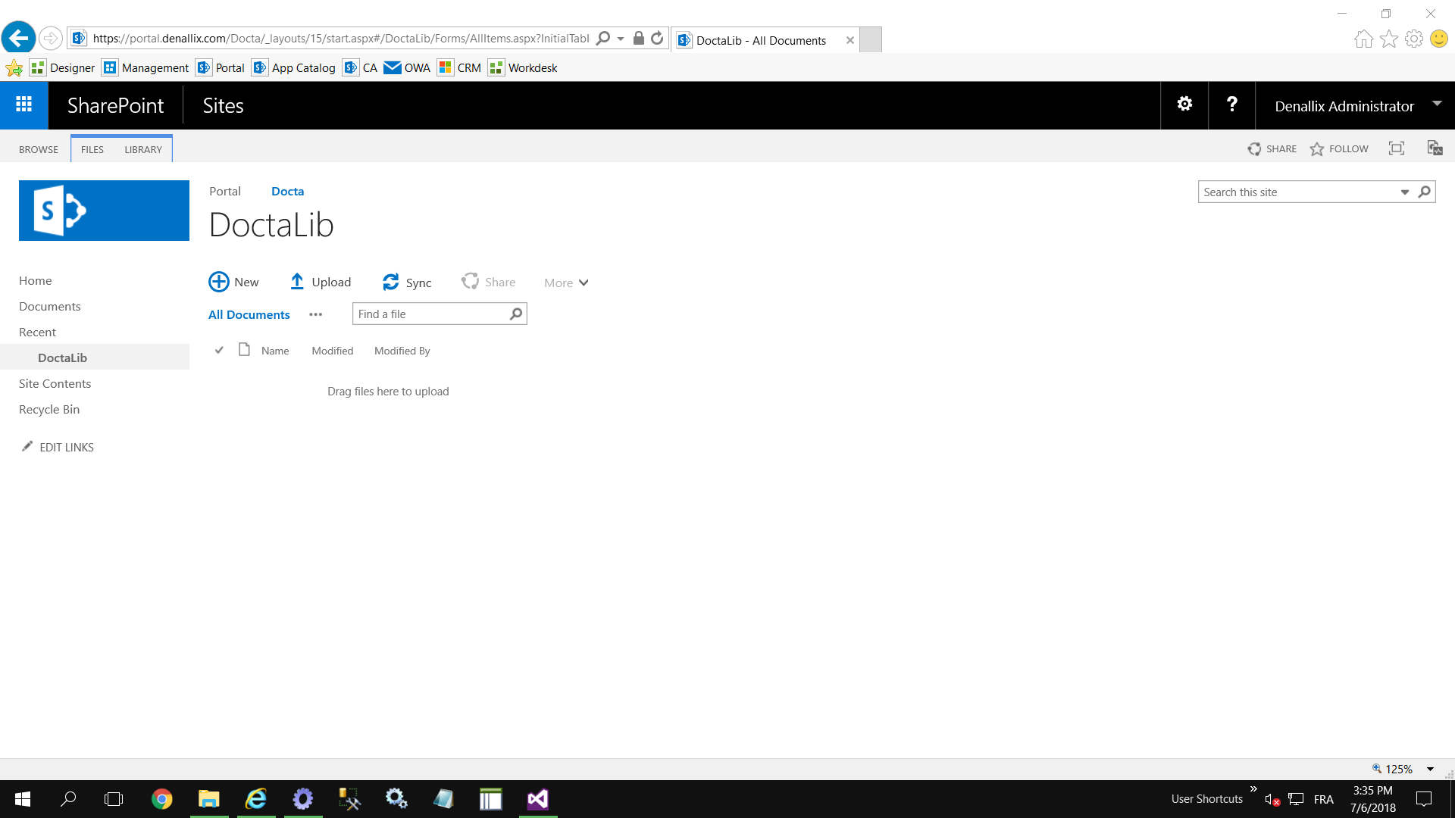
Task: Switch to the BROWSE tab
Action: coord(38,149)
